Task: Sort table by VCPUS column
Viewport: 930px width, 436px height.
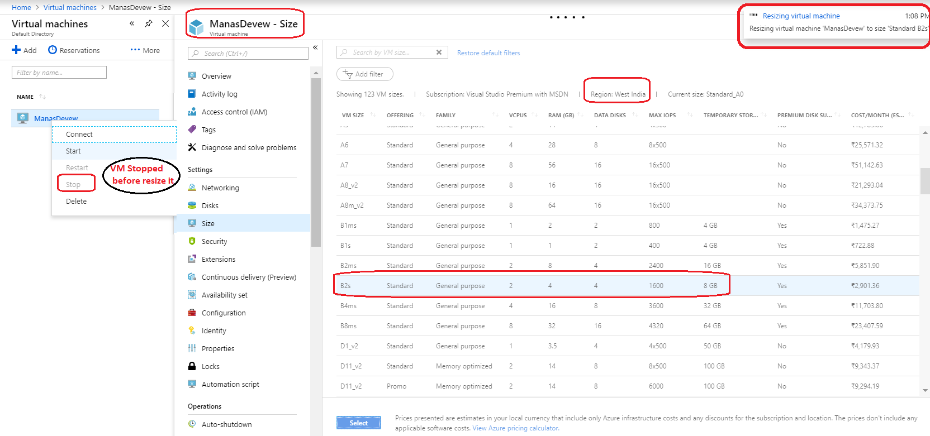Action: click(x=518, y=115)
